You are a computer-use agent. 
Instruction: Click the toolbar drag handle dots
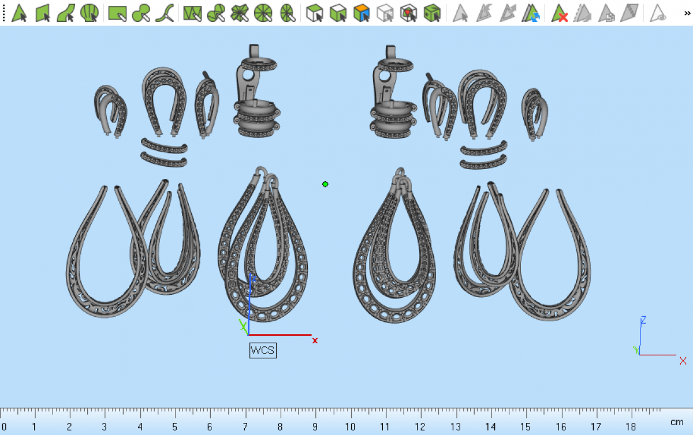pos(3,12)
